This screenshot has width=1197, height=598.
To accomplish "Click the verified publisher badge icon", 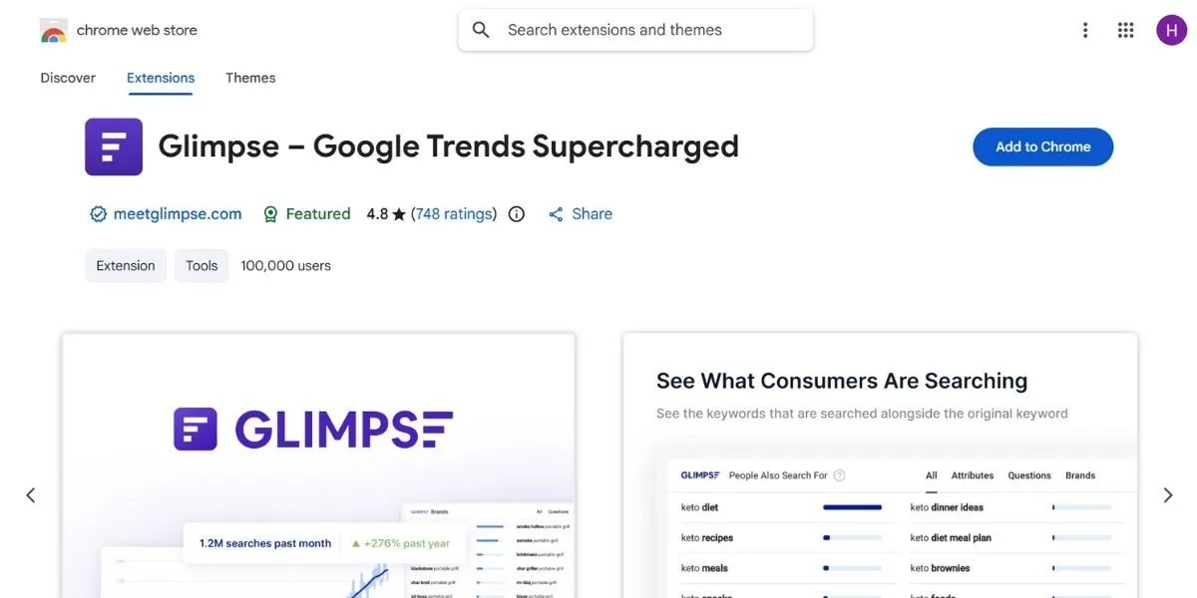I will (x=98, y=213).
